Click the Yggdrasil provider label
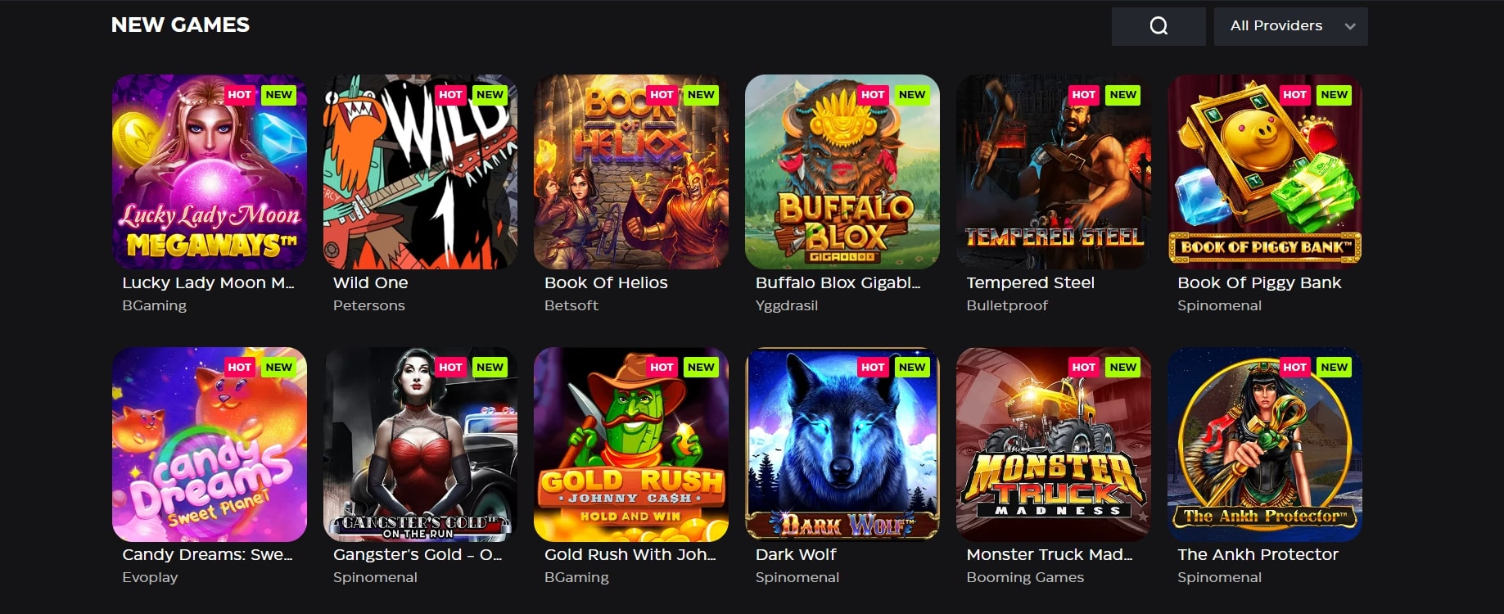1504x614 pixels. (787, 305)
